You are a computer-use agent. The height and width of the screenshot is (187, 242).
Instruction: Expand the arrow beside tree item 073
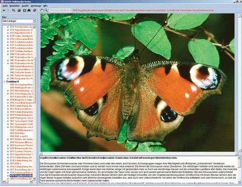tap(8, 157)
